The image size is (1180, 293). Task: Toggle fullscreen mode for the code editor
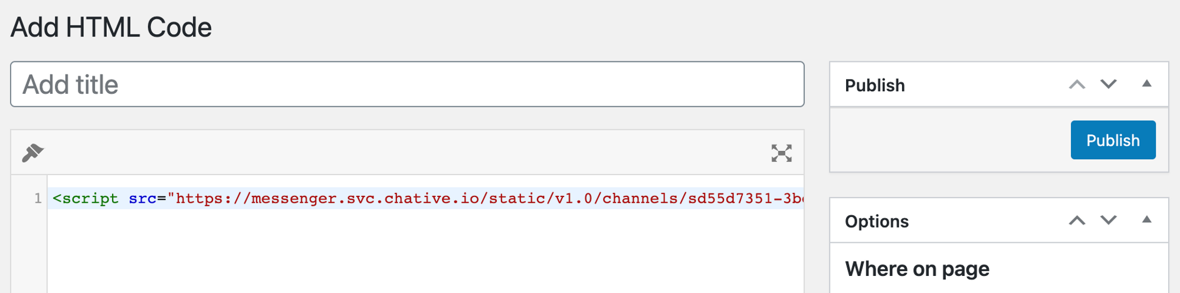tap(781, 153)
